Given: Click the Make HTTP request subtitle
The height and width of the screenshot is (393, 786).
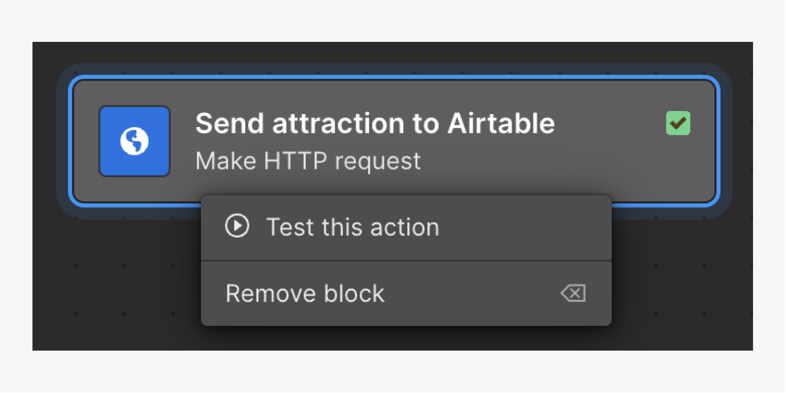Looking at the screenshot, I should pos(308,161).
